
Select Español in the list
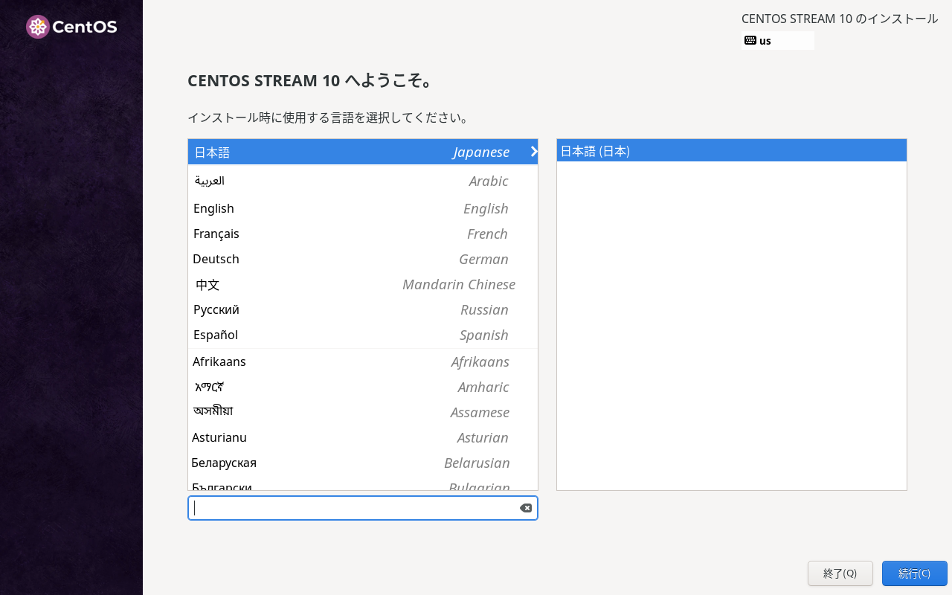point(362,335)
